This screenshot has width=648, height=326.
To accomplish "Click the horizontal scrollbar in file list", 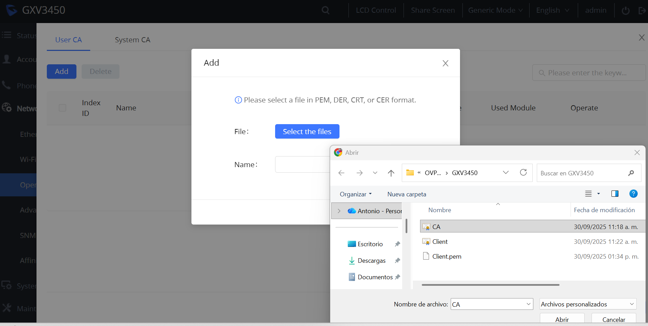I will tap(490, 285).
